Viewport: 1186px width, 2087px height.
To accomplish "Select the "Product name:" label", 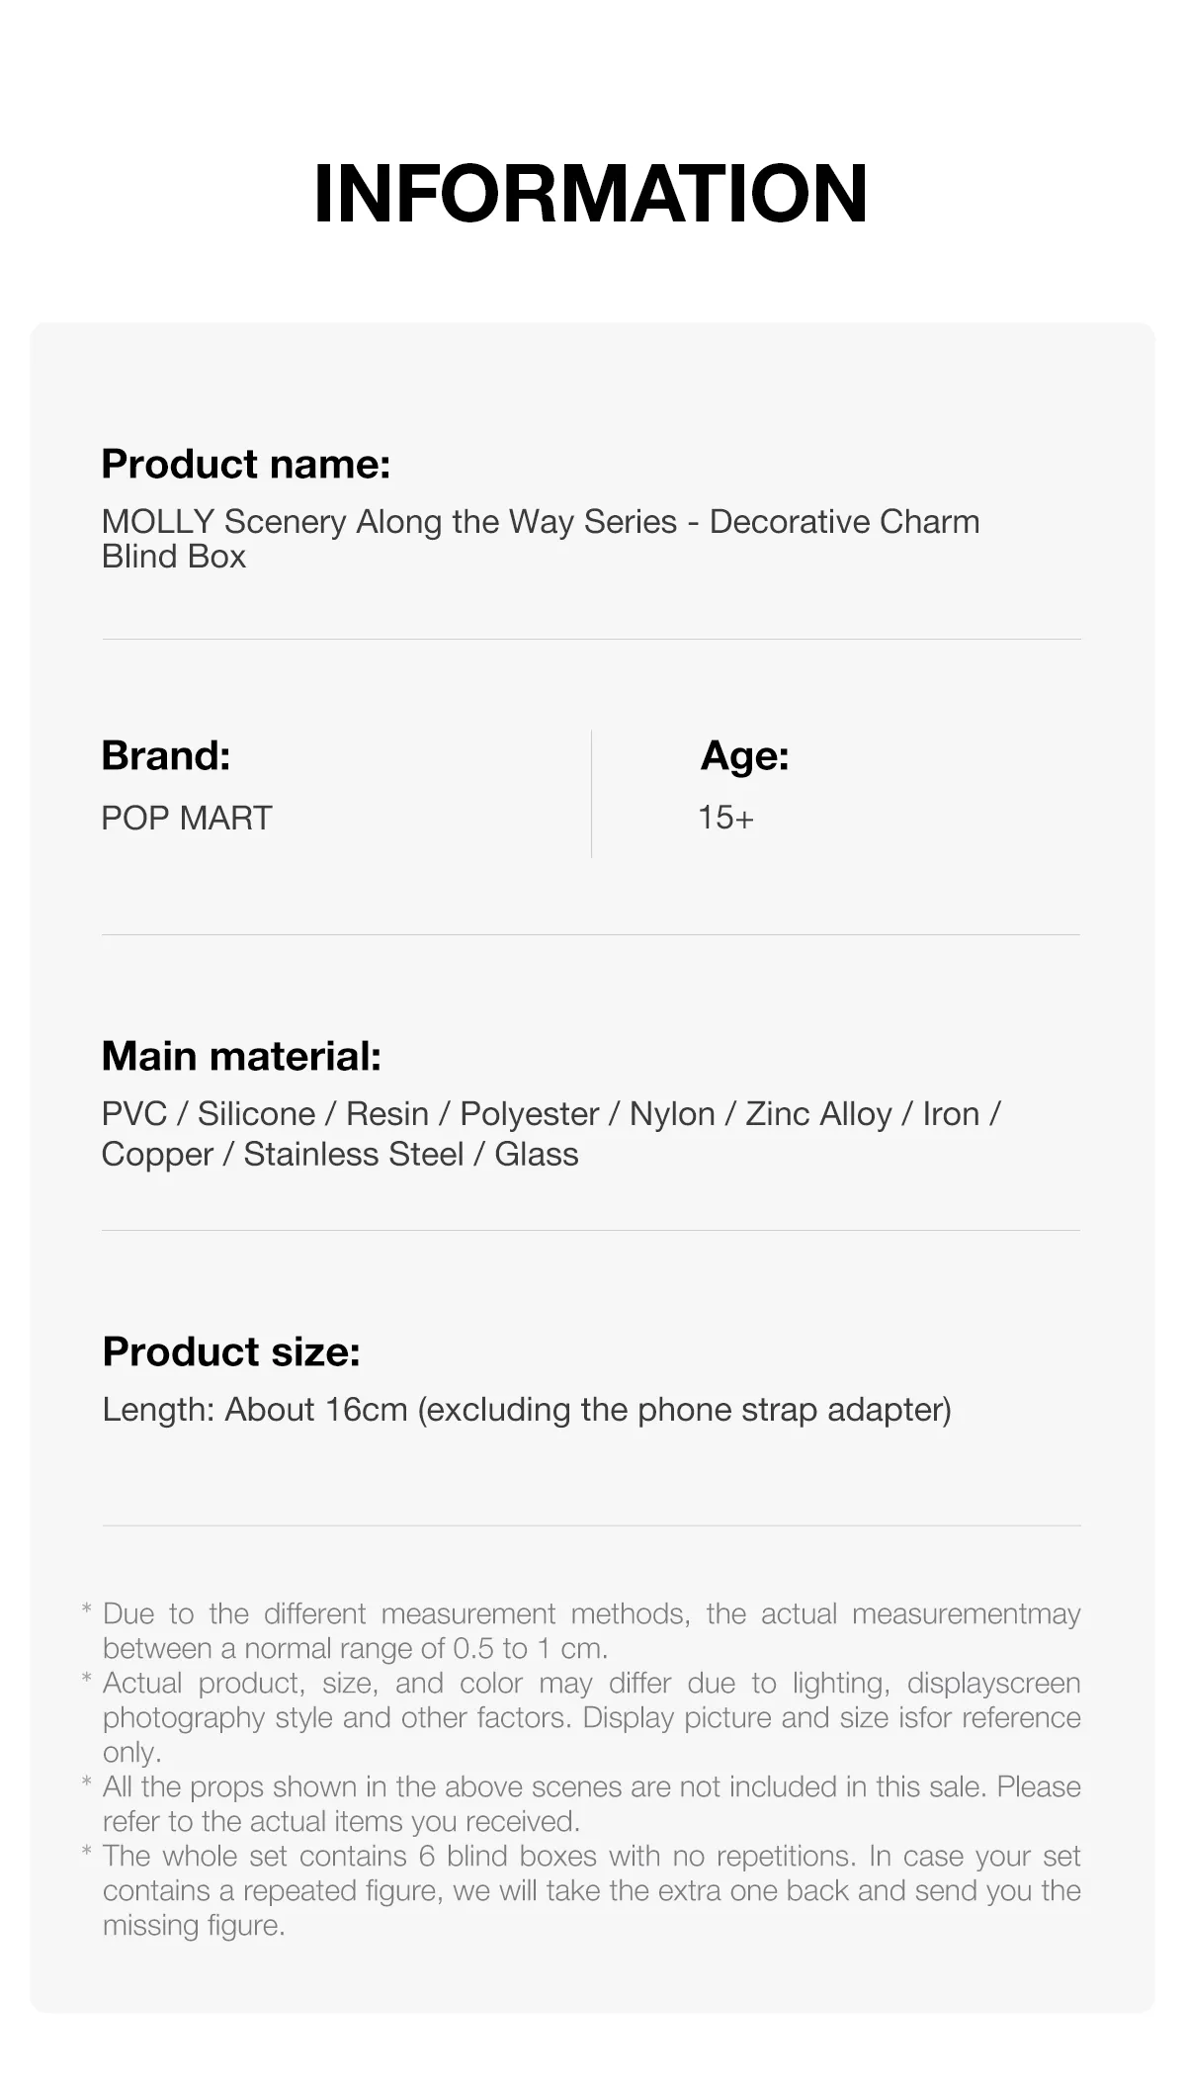I will (246, 464).
